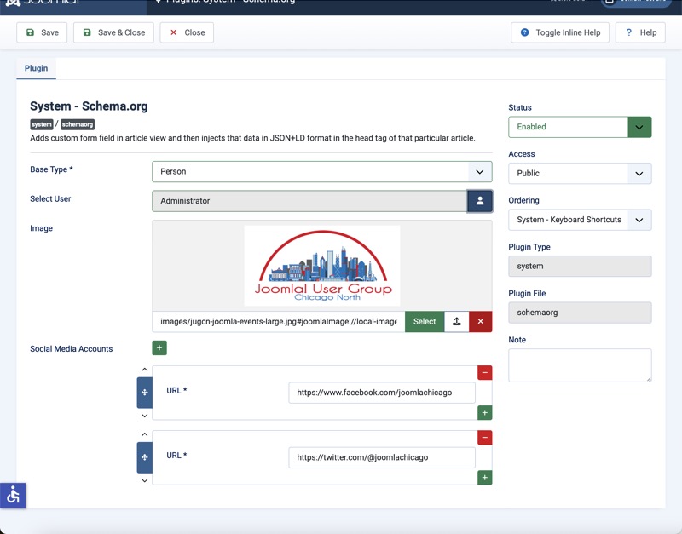Add a row after the Twitter URL
This screenshot has height=534, width=682.
point(484,478)
